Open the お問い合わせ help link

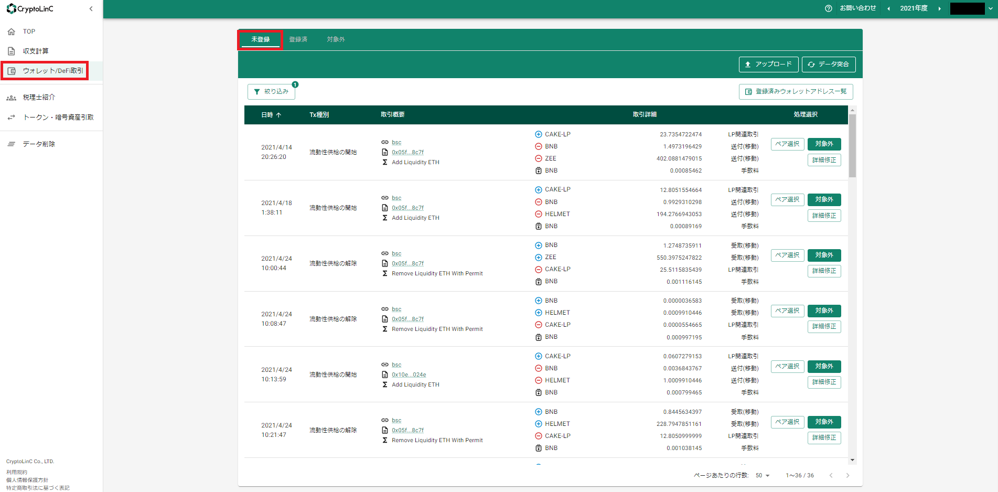851,8
